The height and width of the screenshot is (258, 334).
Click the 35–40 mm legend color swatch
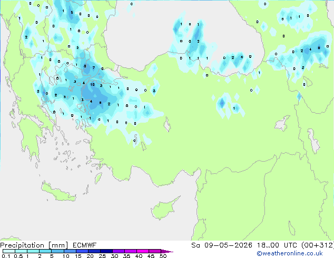130,251
